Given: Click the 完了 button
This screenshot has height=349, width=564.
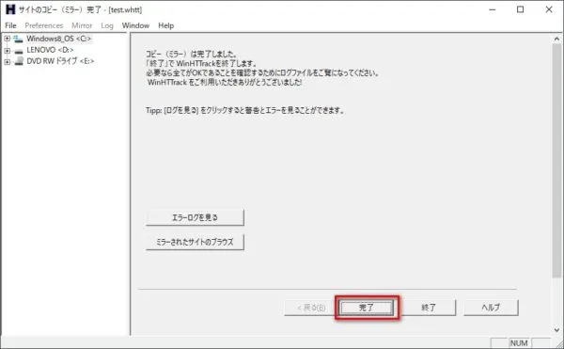Looking at the screenshot, I should point(367,308).
